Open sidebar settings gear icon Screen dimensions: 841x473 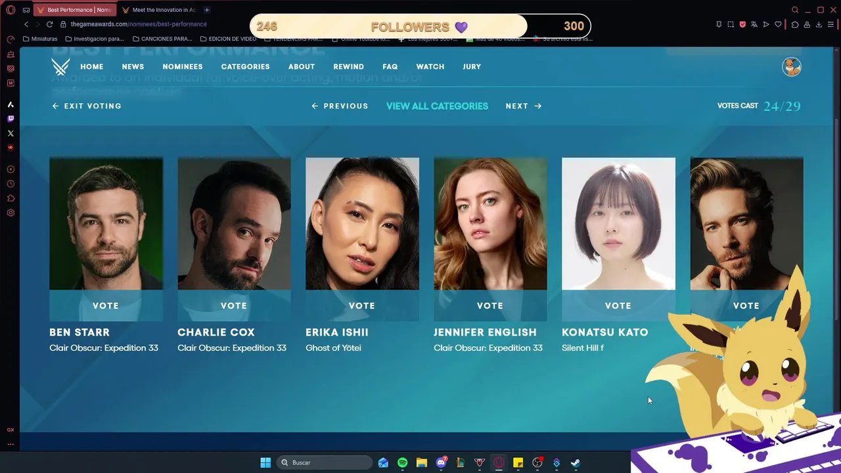pos(11,213)
